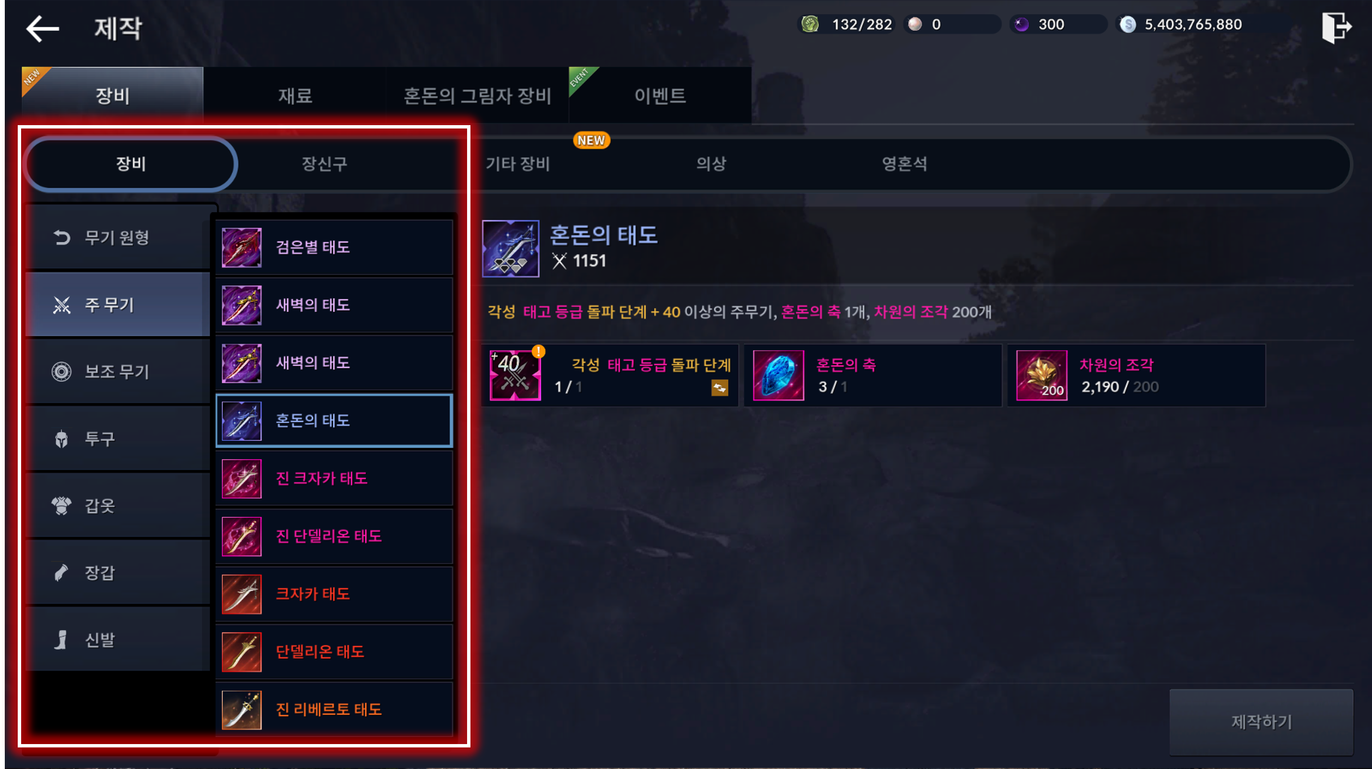The width and height of the screenshot is (1372, 769).
Task: Open the 신발 boots category
Action: pos(117,640)
